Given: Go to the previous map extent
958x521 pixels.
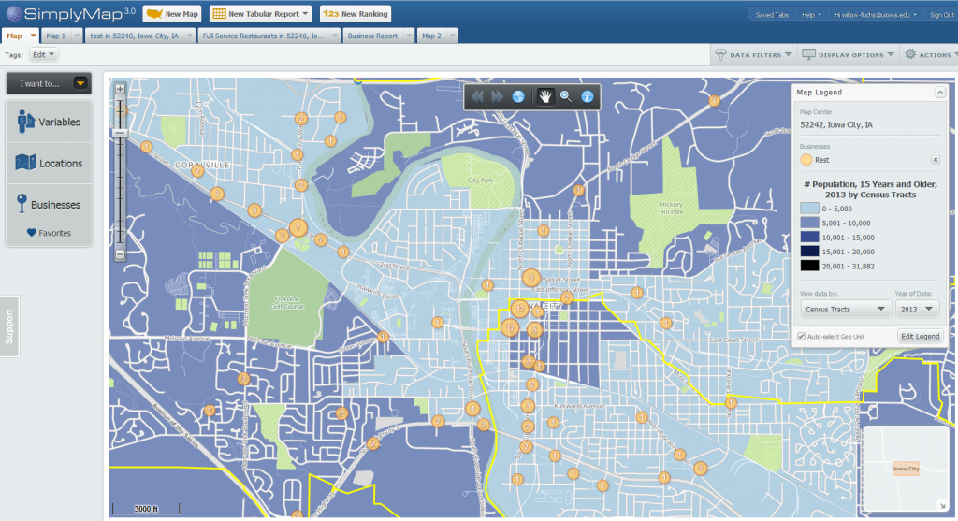Looking at the screenshot, I should [477, 96].
